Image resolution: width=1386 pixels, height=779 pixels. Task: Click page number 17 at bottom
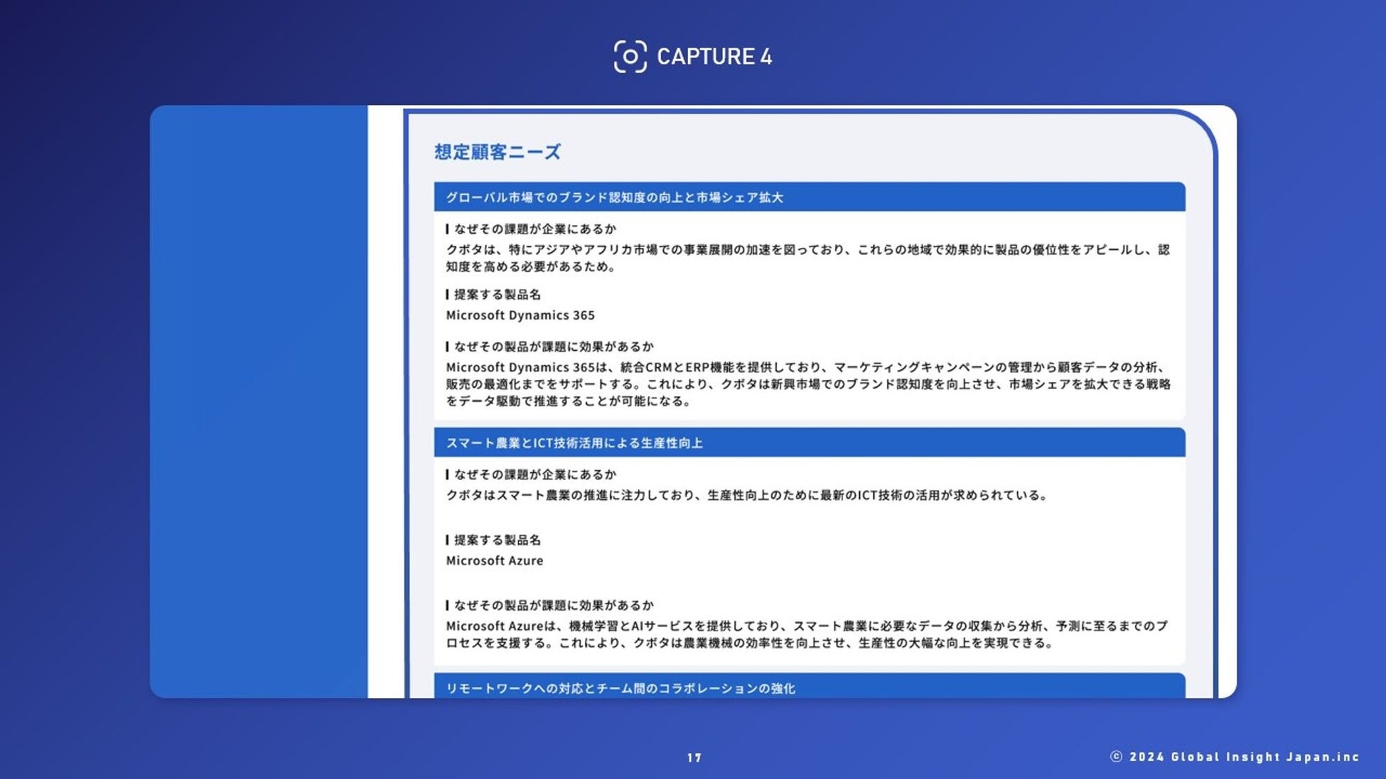694,758
